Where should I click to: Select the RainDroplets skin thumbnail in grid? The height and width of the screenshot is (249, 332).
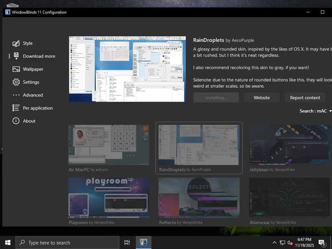click(199, 145)
